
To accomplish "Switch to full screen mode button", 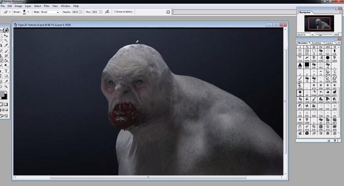I will pos(6,110).
